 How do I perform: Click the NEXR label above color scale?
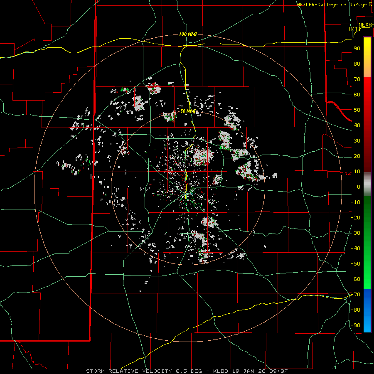tap(365, 25)
